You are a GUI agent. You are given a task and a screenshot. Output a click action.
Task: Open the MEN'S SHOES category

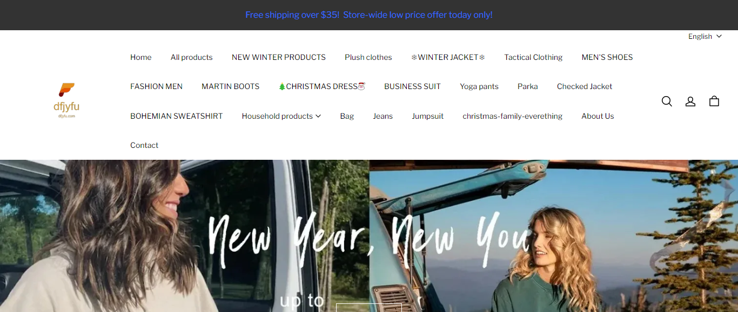coord(607,57)
